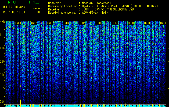
Task: Click the 1.1 frequency axis label
Action: [2, 35]
